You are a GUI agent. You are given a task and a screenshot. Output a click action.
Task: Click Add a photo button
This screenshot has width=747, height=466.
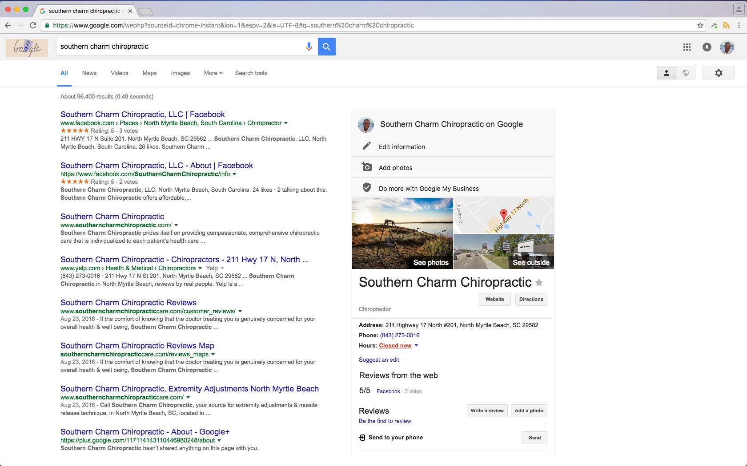point(529,411)
